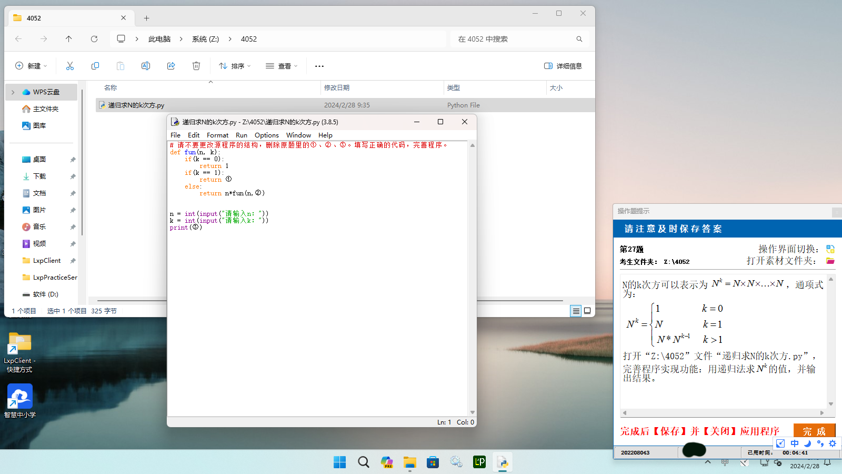Expand the WPS云盘 tree node
This screenshot has width=842, height=474.
pos(13,92)
